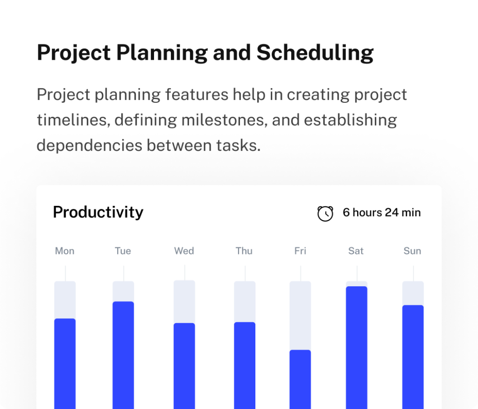478x409 pixels.
Task: Click the alarm clock icon
Action: point(325,213)
